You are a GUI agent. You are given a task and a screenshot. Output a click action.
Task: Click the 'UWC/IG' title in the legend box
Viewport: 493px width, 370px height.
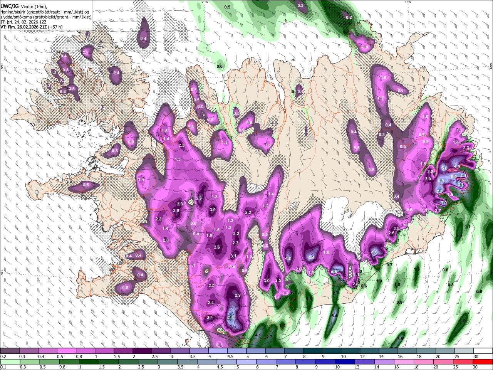pos(9,6)
